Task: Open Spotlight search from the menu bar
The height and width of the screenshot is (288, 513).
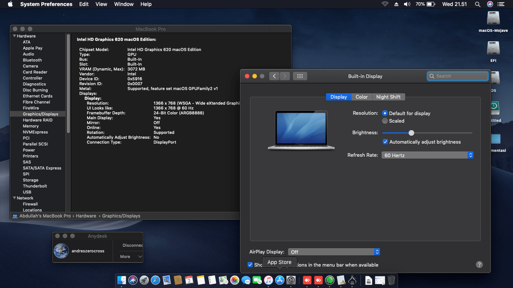Action: click(477, 4)
